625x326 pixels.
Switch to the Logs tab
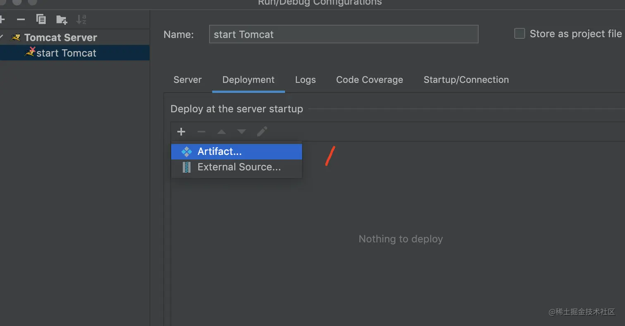pos(305,80)
